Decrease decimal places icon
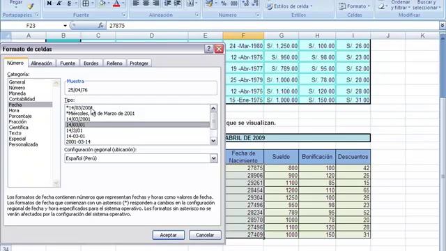This screenshot has height=251, width=446. pyautogui.click(x=256, y=3)
